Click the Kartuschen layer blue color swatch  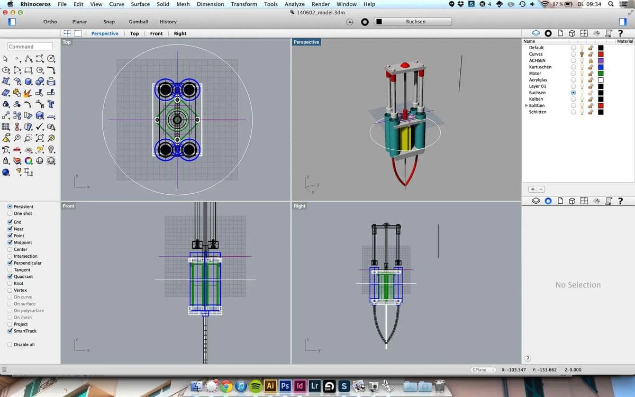(x=601, y=67)
